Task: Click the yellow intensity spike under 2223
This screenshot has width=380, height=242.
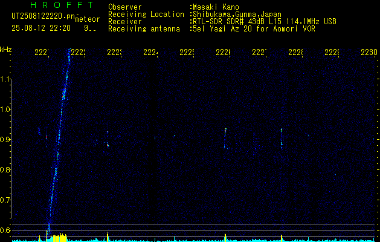Action: tap(108, 237)
